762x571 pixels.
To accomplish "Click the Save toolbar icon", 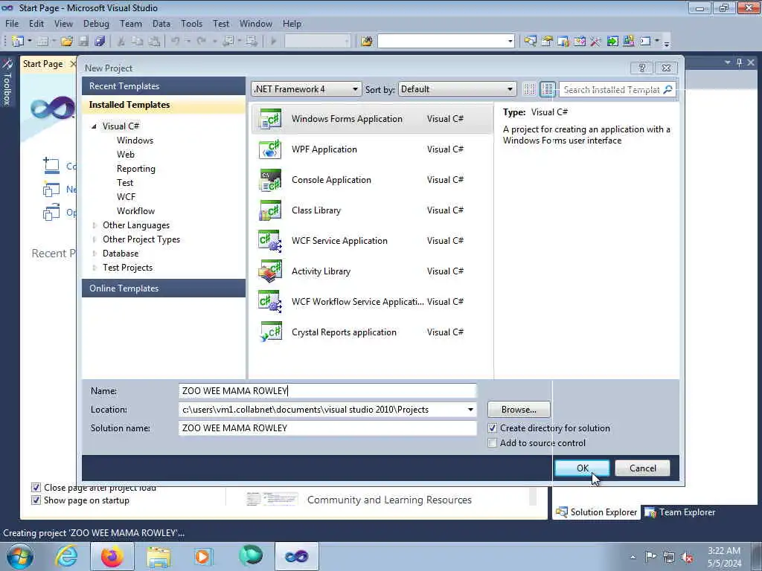I will (83, 42).
